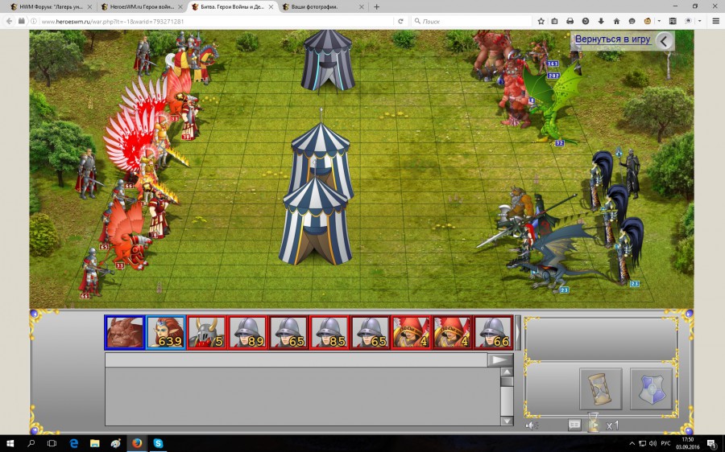Select the red demon portrait in turn queue

click(x=124, y=332)
